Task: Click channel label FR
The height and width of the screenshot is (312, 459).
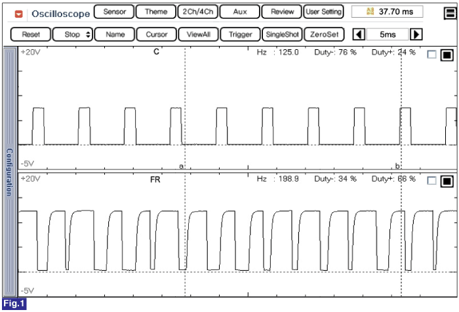Action: pos(155,180)
